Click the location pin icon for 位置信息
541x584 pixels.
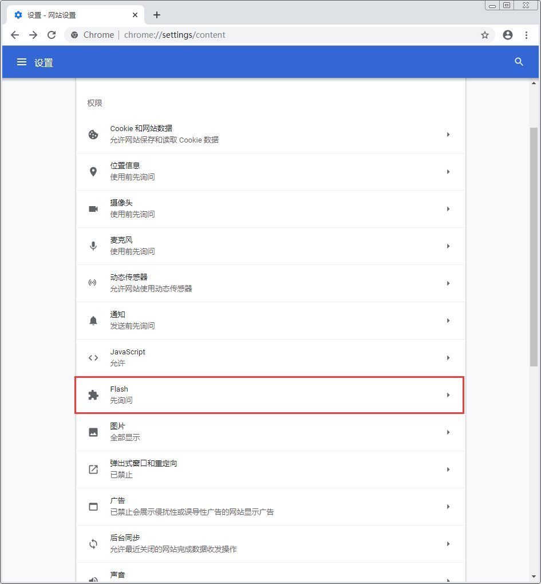93,172
